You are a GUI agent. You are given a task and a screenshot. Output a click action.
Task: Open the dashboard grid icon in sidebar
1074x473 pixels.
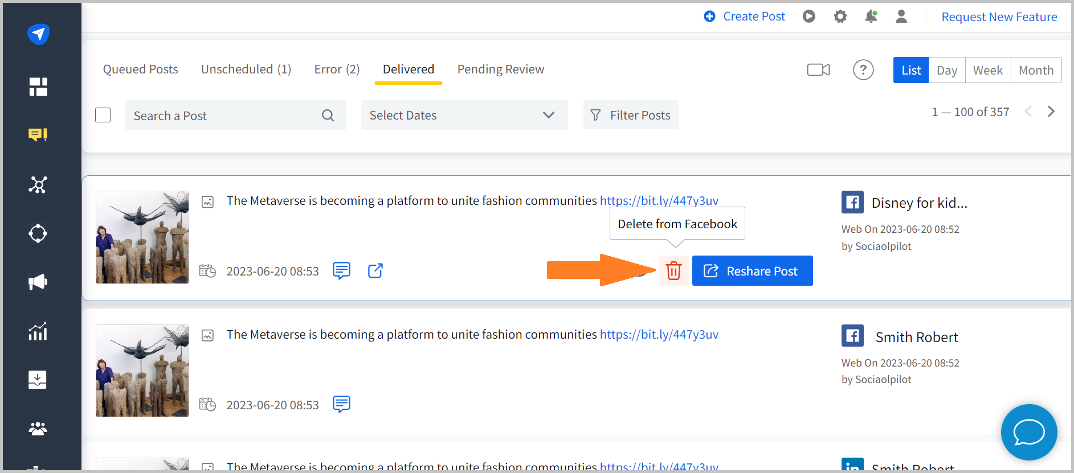click(38, 87)
